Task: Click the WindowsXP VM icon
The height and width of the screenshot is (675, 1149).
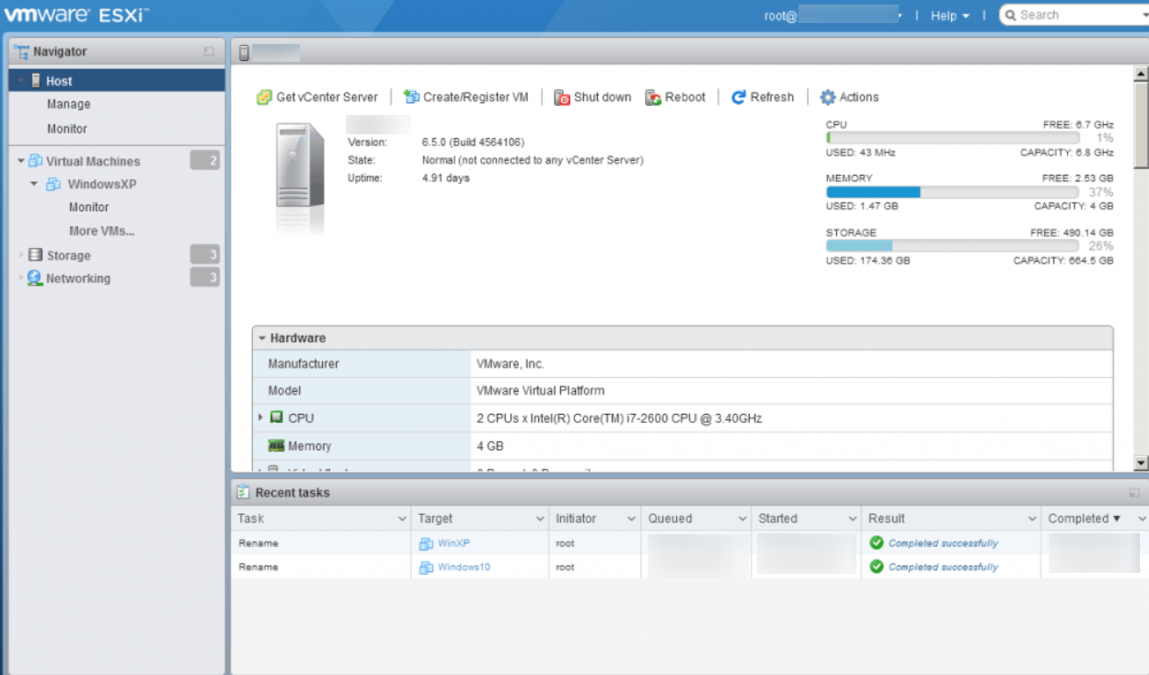Action: click(53, 184)
